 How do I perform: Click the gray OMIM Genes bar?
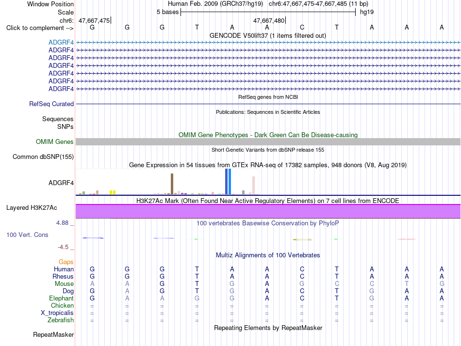point(268,142)
